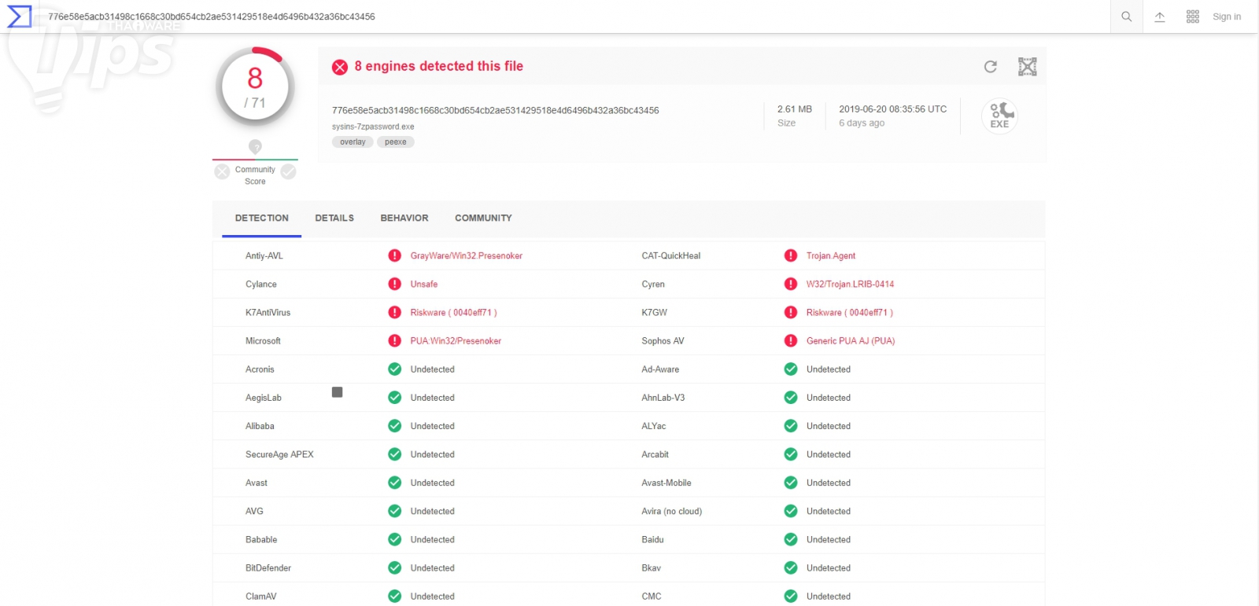Image resolution: width=1259 pixels, height=606 pixels.
Task: Reanalyze file using the refresh icon
Action: click(x=991, y=67)
